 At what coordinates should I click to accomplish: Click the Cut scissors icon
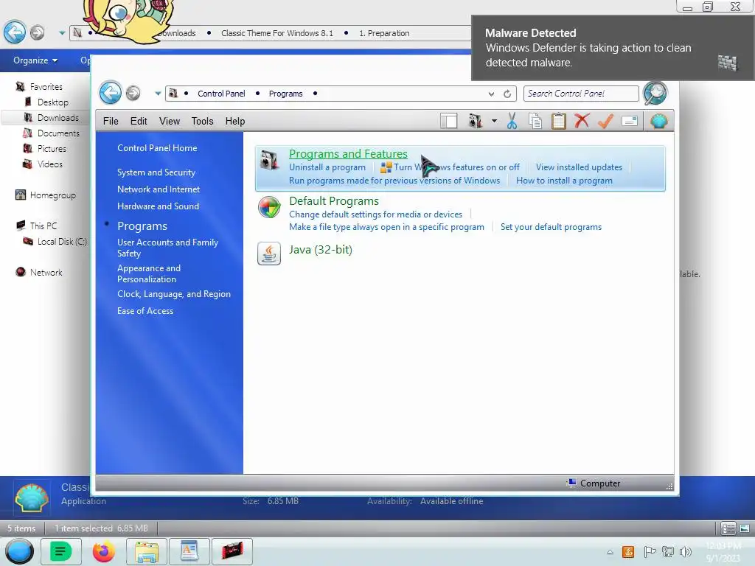(512, 121)
